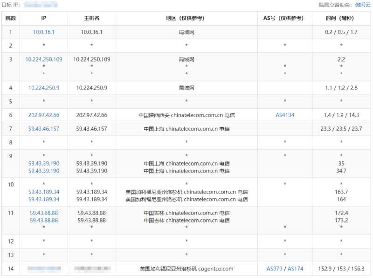Screen dimensions: 373x278
Task: Select time value 1.1 / 1.2 / 2.8
Action: click(x=341, y=88)
